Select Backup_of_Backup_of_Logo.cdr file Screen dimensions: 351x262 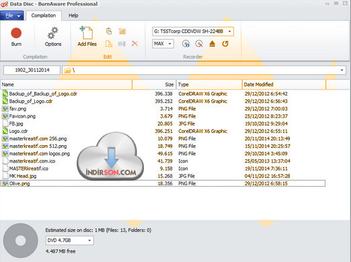pyautogui.click(x=43, y=93)
